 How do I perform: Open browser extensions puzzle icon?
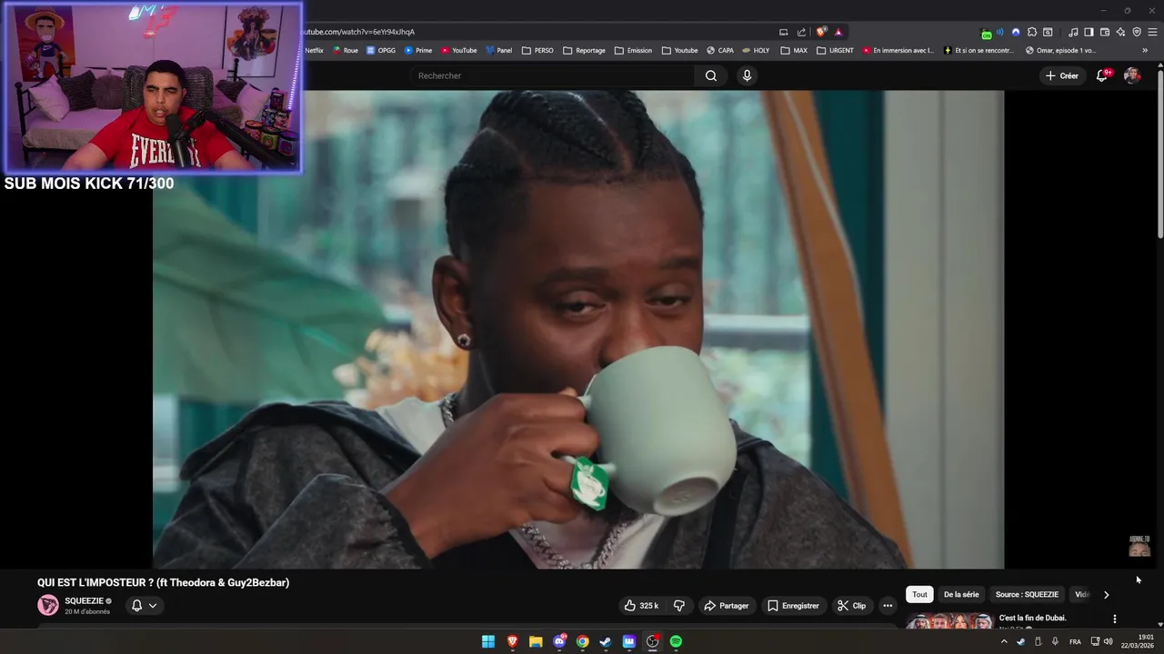1032,32
